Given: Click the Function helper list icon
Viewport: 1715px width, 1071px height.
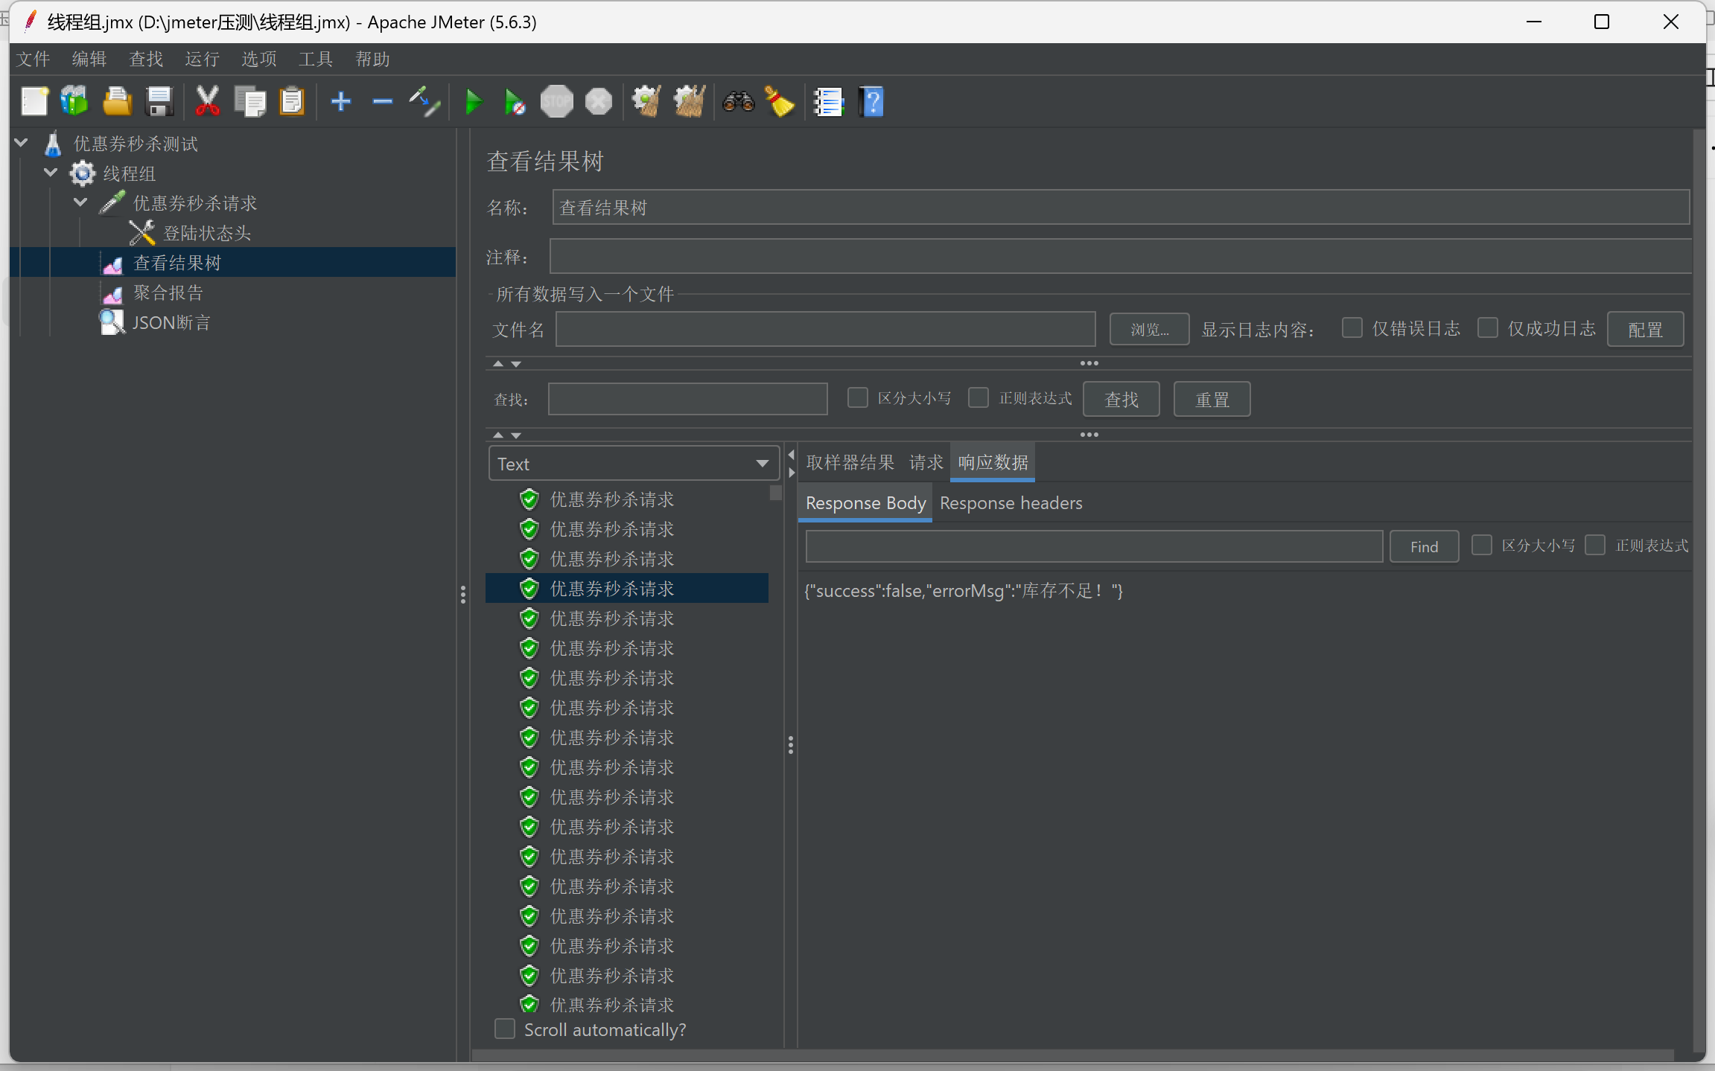Looking at the screenshot, I should (x=828, y=102).
